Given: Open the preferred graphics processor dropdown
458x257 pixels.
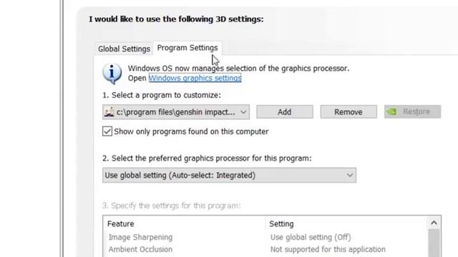Looking at the screenshot, I should tap(229, 175).
